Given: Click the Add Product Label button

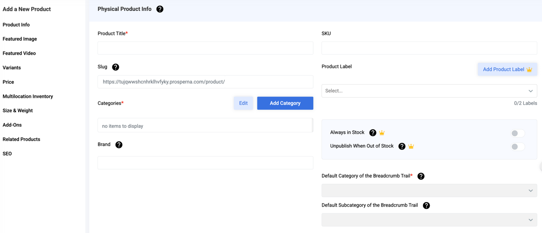Looking at the screenshot, I should 507,69.
